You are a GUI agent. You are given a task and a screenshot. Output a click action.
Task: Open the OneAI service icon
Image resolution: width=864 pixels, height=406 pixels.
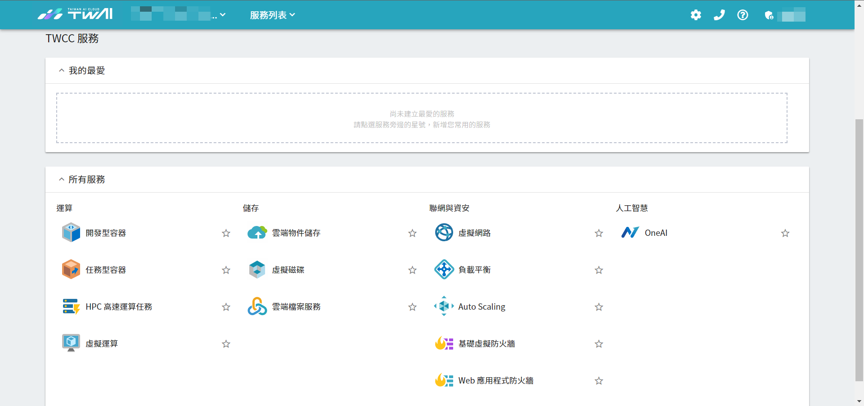tap(630, 233)
